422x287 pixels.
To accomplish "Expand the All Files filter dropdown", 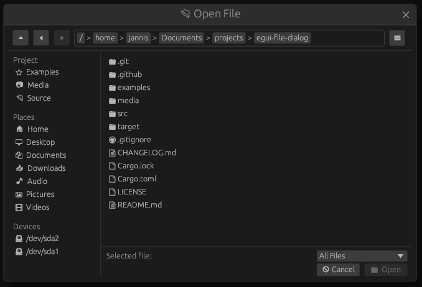I will pyautogui.click(x=362, y=256).
